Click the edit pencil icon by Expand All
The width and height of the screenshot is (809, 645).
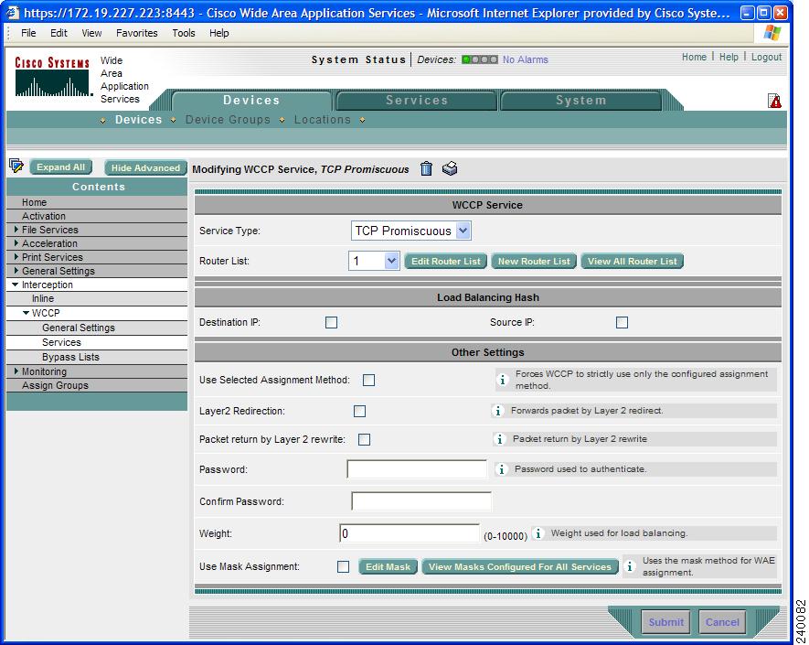coord(16,166)
